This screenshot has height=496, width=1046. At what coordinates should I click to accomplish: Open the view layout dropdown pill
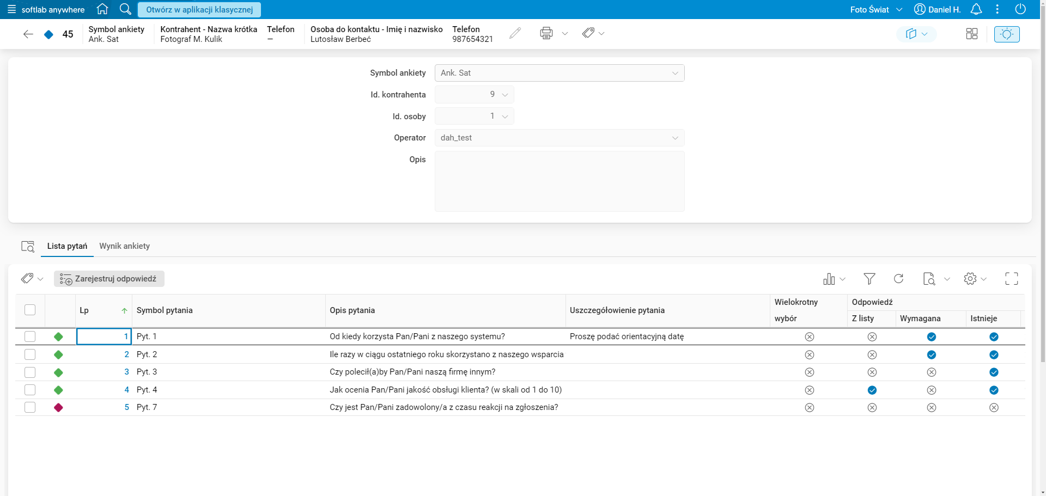[917, 34]
